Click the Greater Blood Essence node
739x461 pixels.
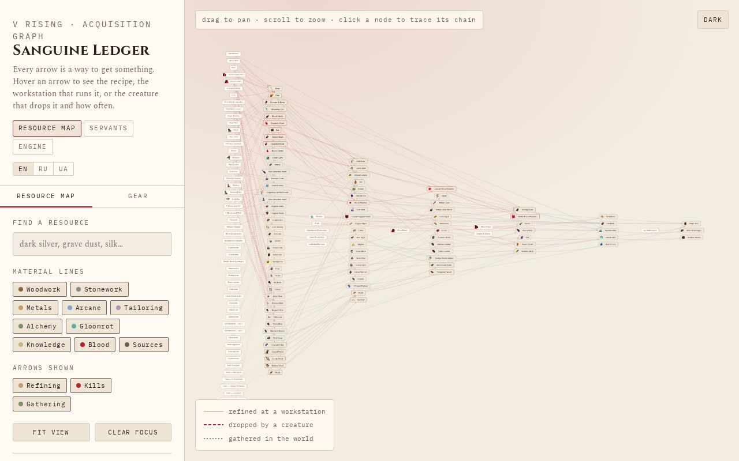pos(442,189)
